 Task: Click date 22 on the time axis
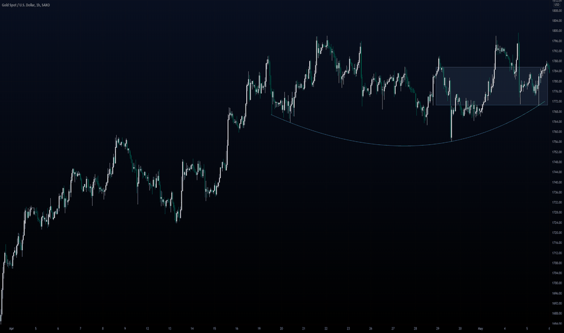pos(326,328)
